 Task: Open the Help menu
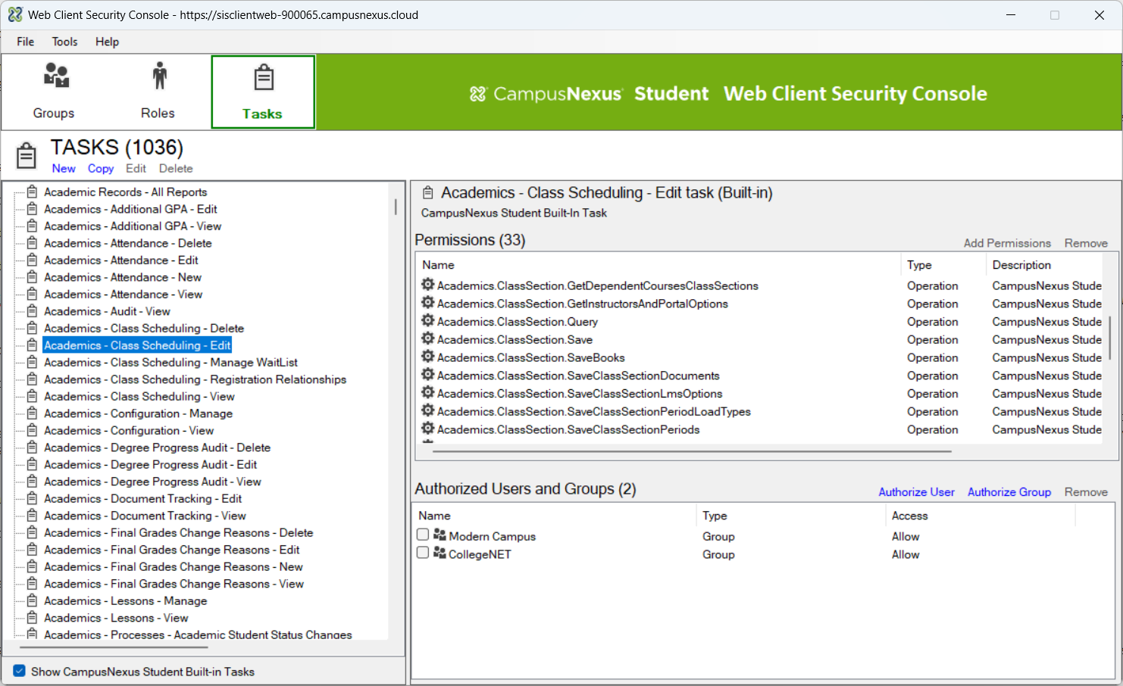[x=107, y=42]
